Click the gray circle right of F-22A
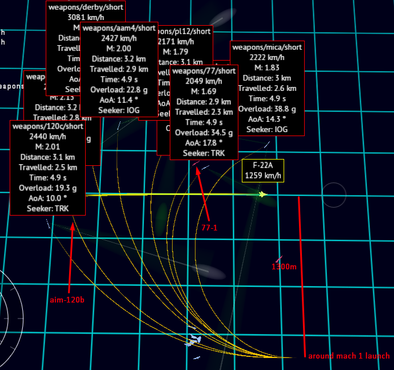The image size is (394, 370). (333, 196)
